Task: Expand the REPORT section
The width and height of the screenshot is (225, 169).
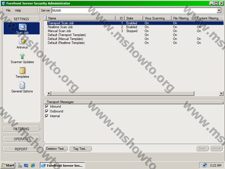Action: click(x=21, y=149)
